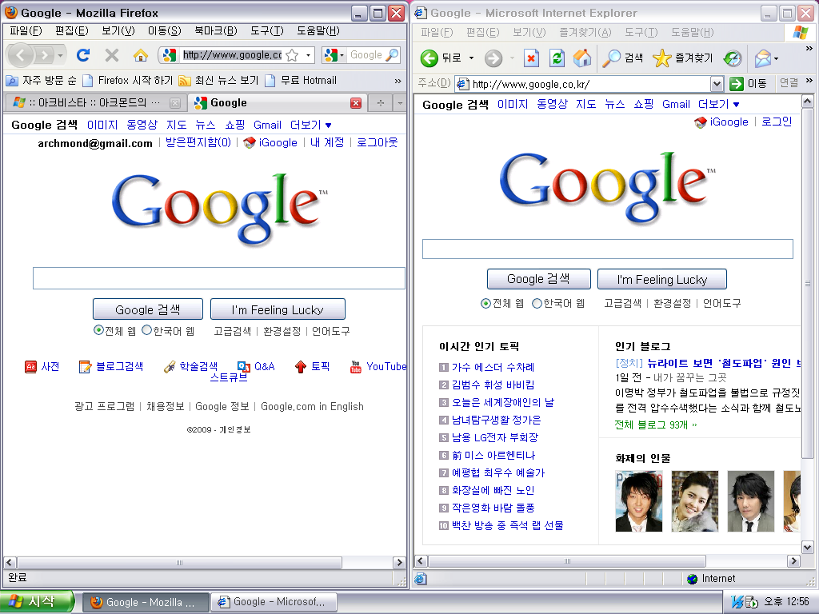Open Firefox URL bar dropdown arrow

[x=309, y=55]
